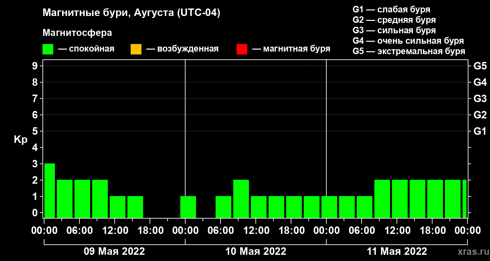Click the Kp axis value '7'
This screenshot has height=261, width=490.
(36, 99)
